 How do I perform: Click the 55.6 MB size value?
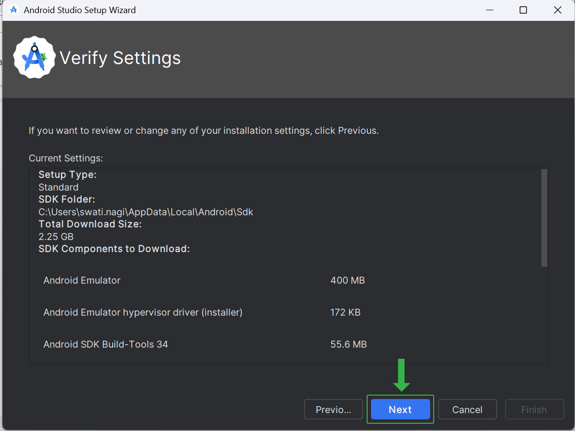pos(349,344)
